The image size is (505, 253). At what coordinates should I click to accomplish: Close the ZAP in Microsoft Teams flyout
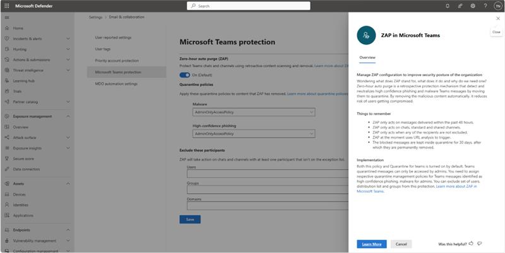pyautogui.click(x=498, y=19)
